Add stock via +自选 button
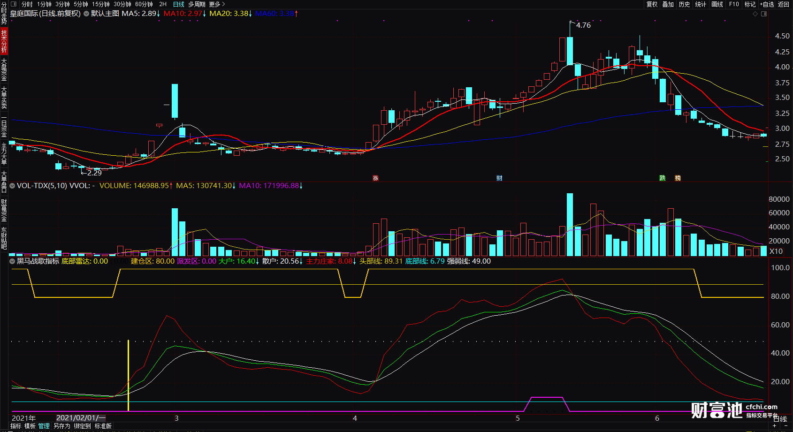The height and width of the screenshot is (432, 793). tap(767, 4)
